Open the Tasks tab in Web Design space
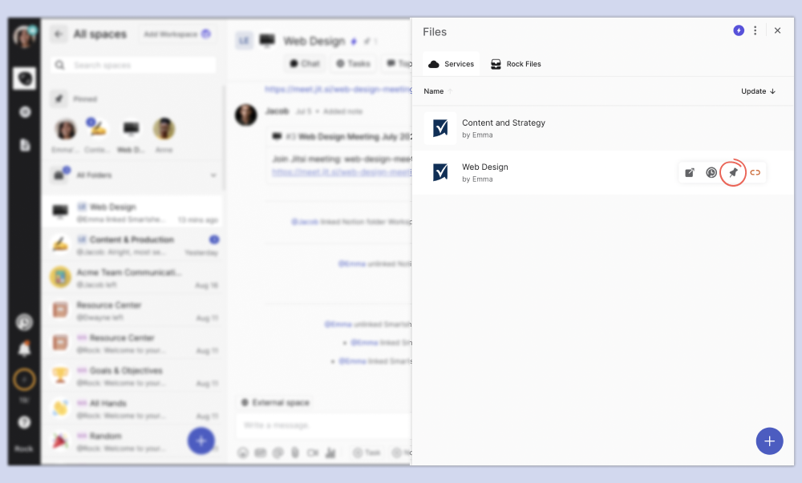Viewport: 802px width, 483px height. click(x=353, y=63)
